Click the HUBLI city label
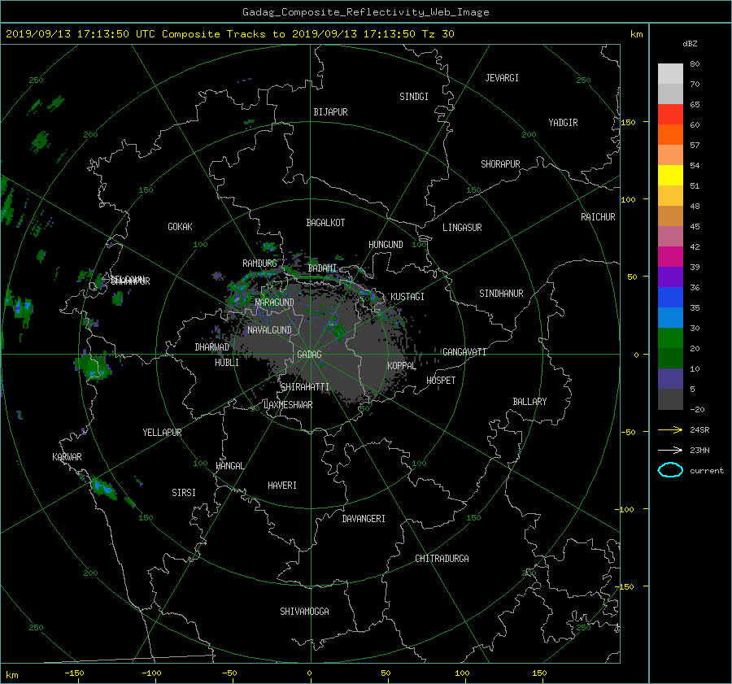The height and width of the screenshot is (684, 732). click(227, 362)
